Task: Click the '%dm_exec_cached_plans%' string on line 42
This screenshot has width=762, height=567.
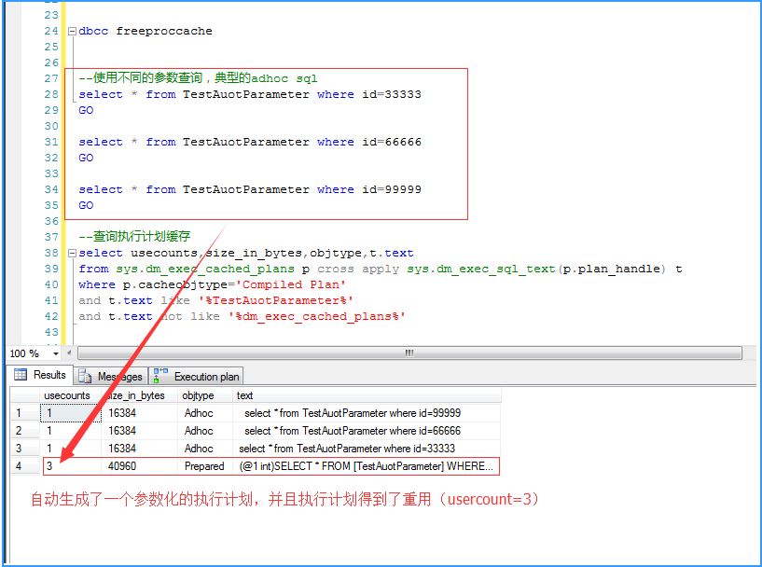Action: point(317,317)
